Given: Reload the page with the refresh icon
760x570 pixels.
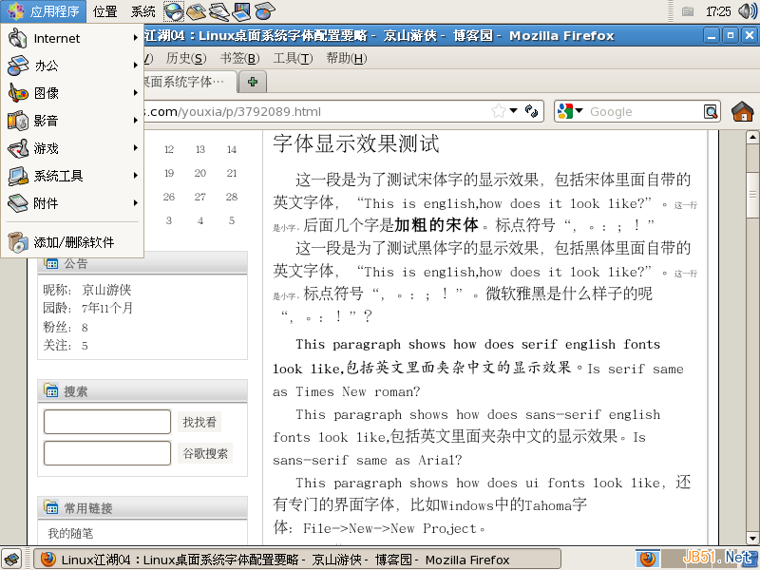Looking at the screenshot, I should pos(531,111).
